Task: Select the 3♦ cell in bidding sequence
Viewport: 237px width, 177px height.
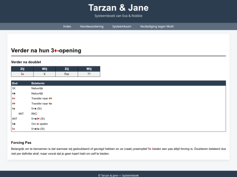Action: [x=22, y=74]
